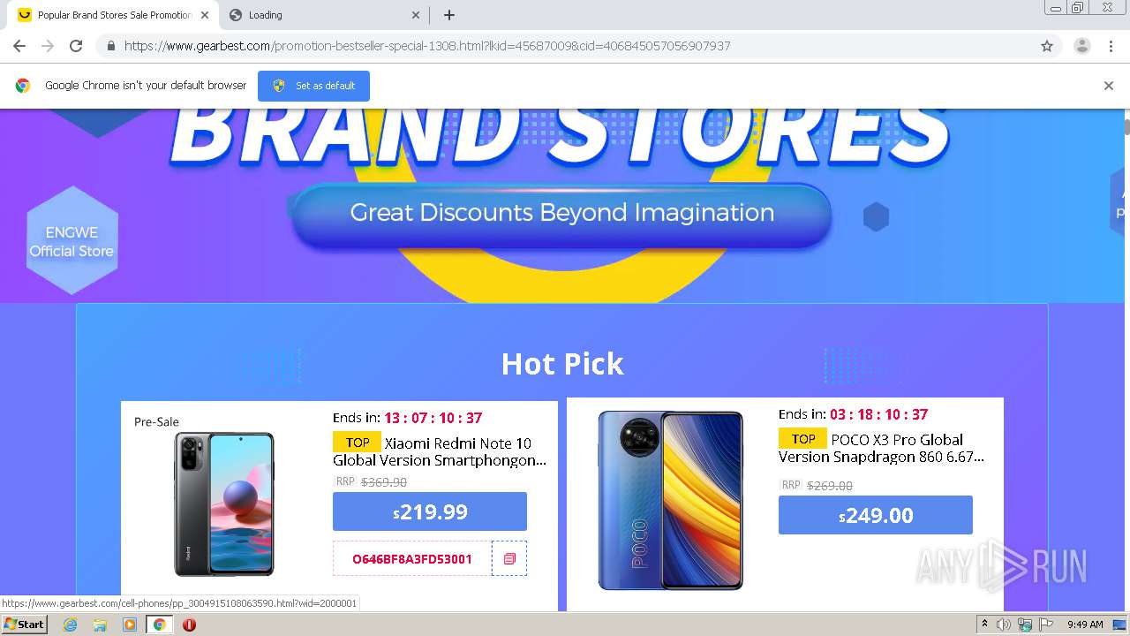
Task: View the POCO X3 Pro phone image
Action: (x=671, y=500)
